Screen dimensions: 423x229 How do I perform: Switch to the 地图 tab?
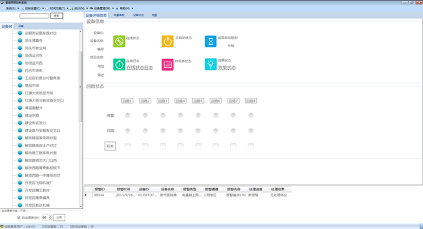154,15
